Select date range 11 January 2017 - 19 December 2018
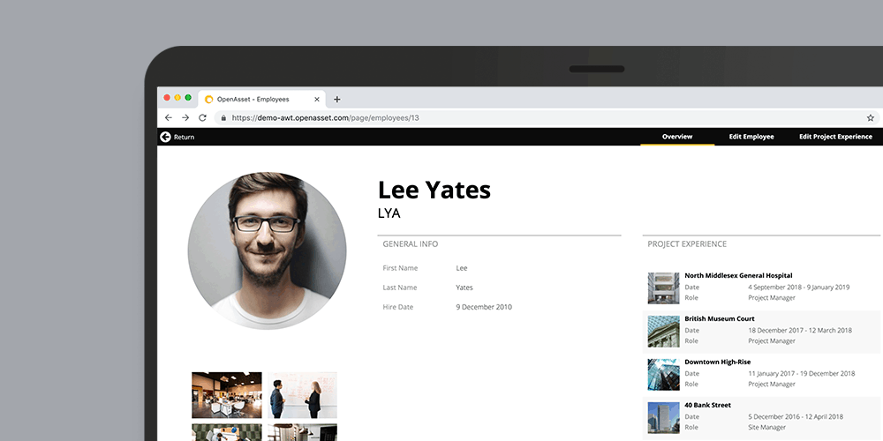Image resolution: width=883 pixels, height=441 pixels. 802,373
